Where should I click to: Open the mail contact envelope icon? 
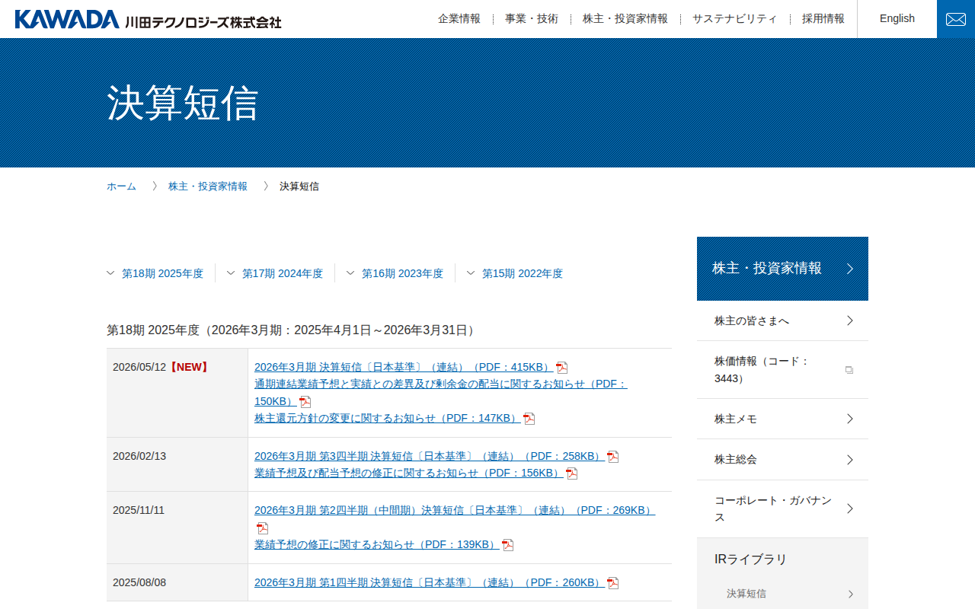coord(956,19)
